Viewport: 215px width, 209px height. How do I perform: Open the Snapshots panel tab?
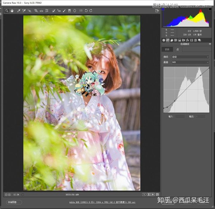click(x=200, y=40)
